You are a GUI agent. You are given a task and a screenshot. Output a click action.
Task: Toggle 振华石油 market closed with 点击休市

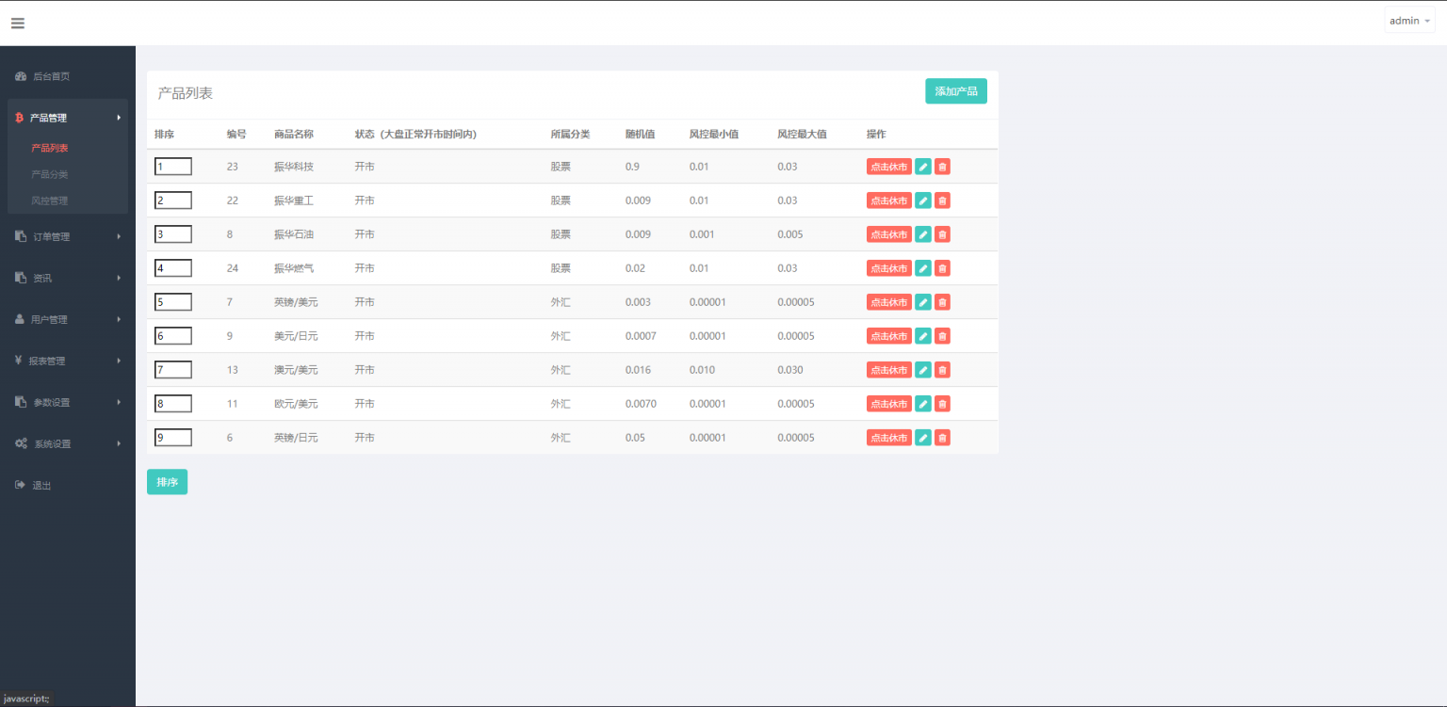click(888, 234)
